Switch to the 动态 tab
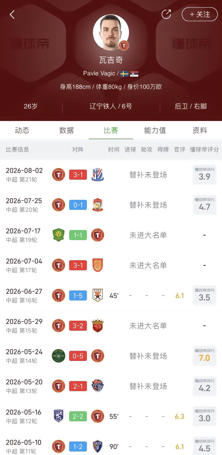The width and height of the screenshot is (222, 455). [22, 130]
